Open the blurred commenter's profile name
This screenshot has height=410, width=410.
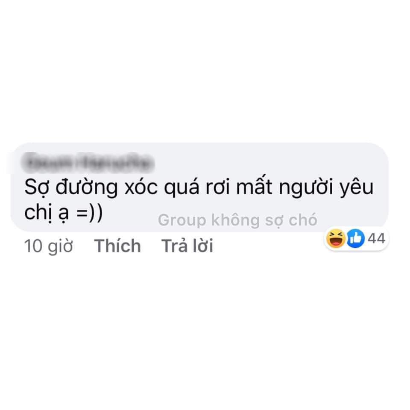point(88,163)
